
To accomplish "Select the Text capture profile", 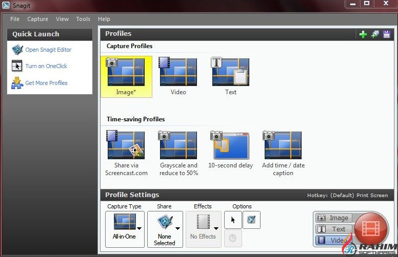I will point(230,77).
